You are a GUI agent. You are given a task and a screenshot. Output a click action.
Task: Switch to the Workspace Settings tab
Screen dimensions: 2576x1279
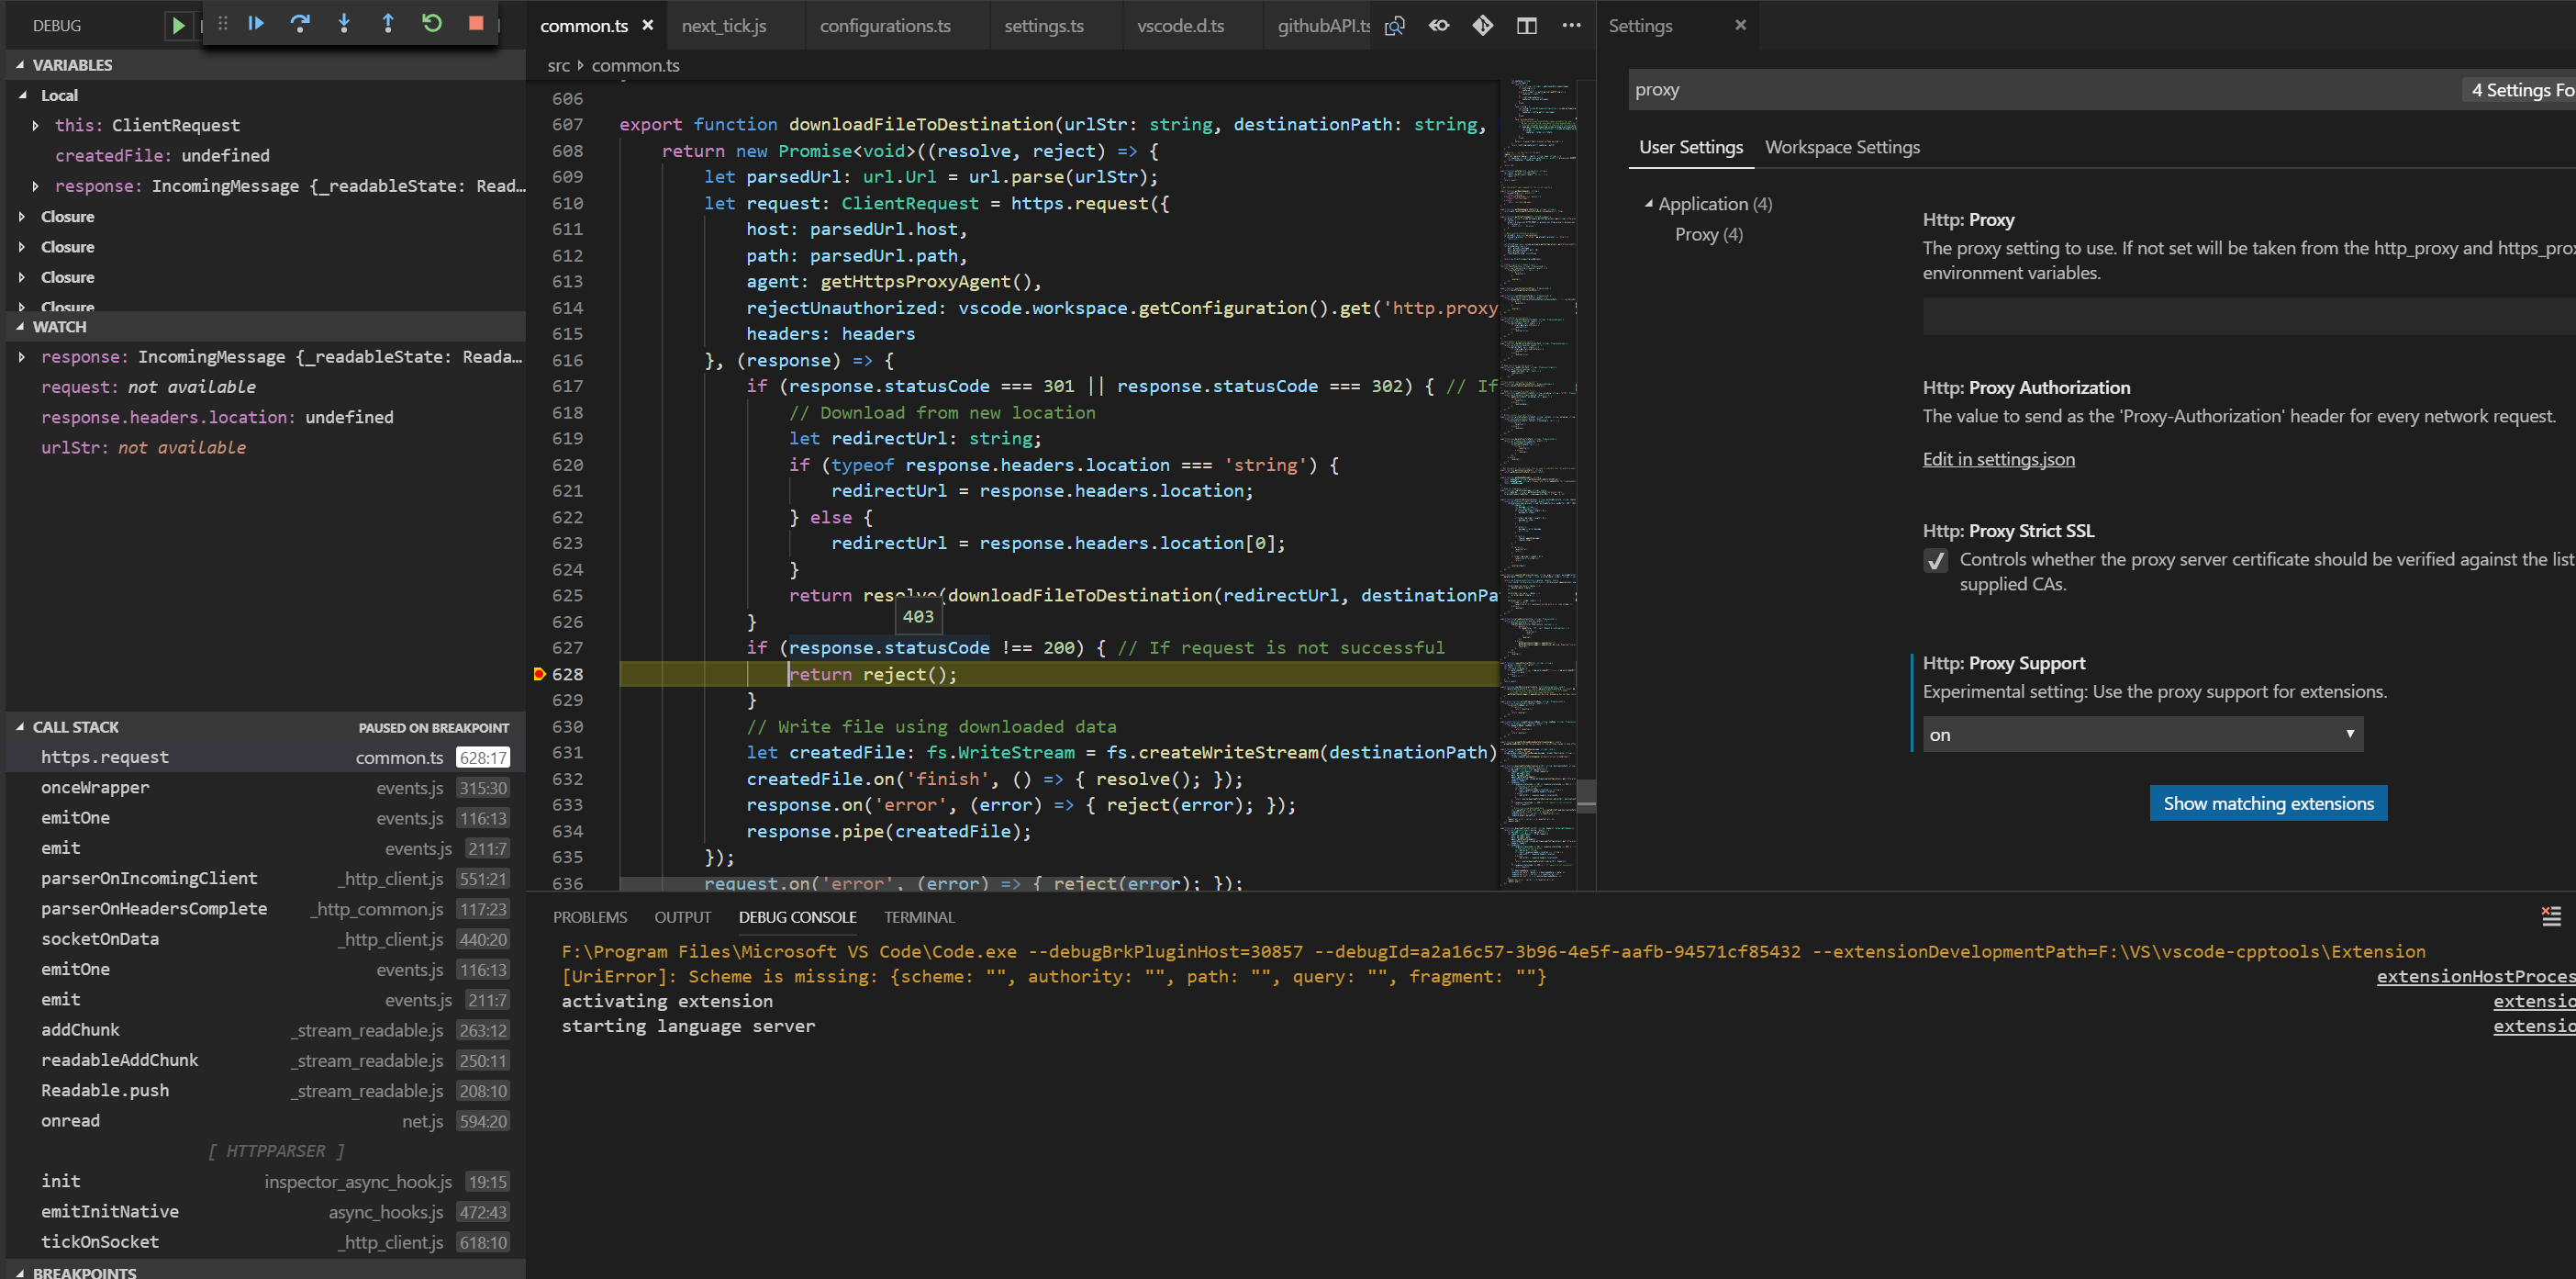pyautogui.click(x=1842, y=147)
